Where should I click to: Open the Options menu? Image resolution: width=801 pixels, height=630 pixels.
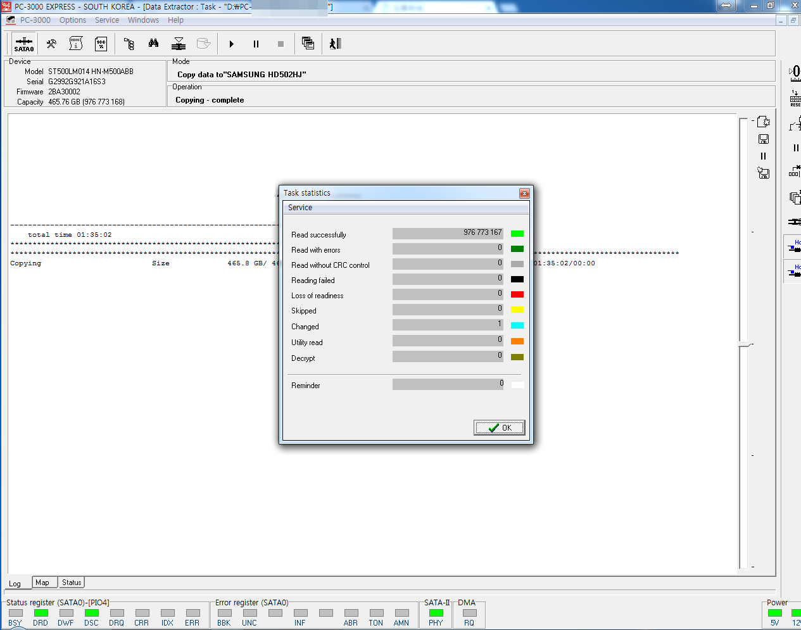tap(73, 20)
